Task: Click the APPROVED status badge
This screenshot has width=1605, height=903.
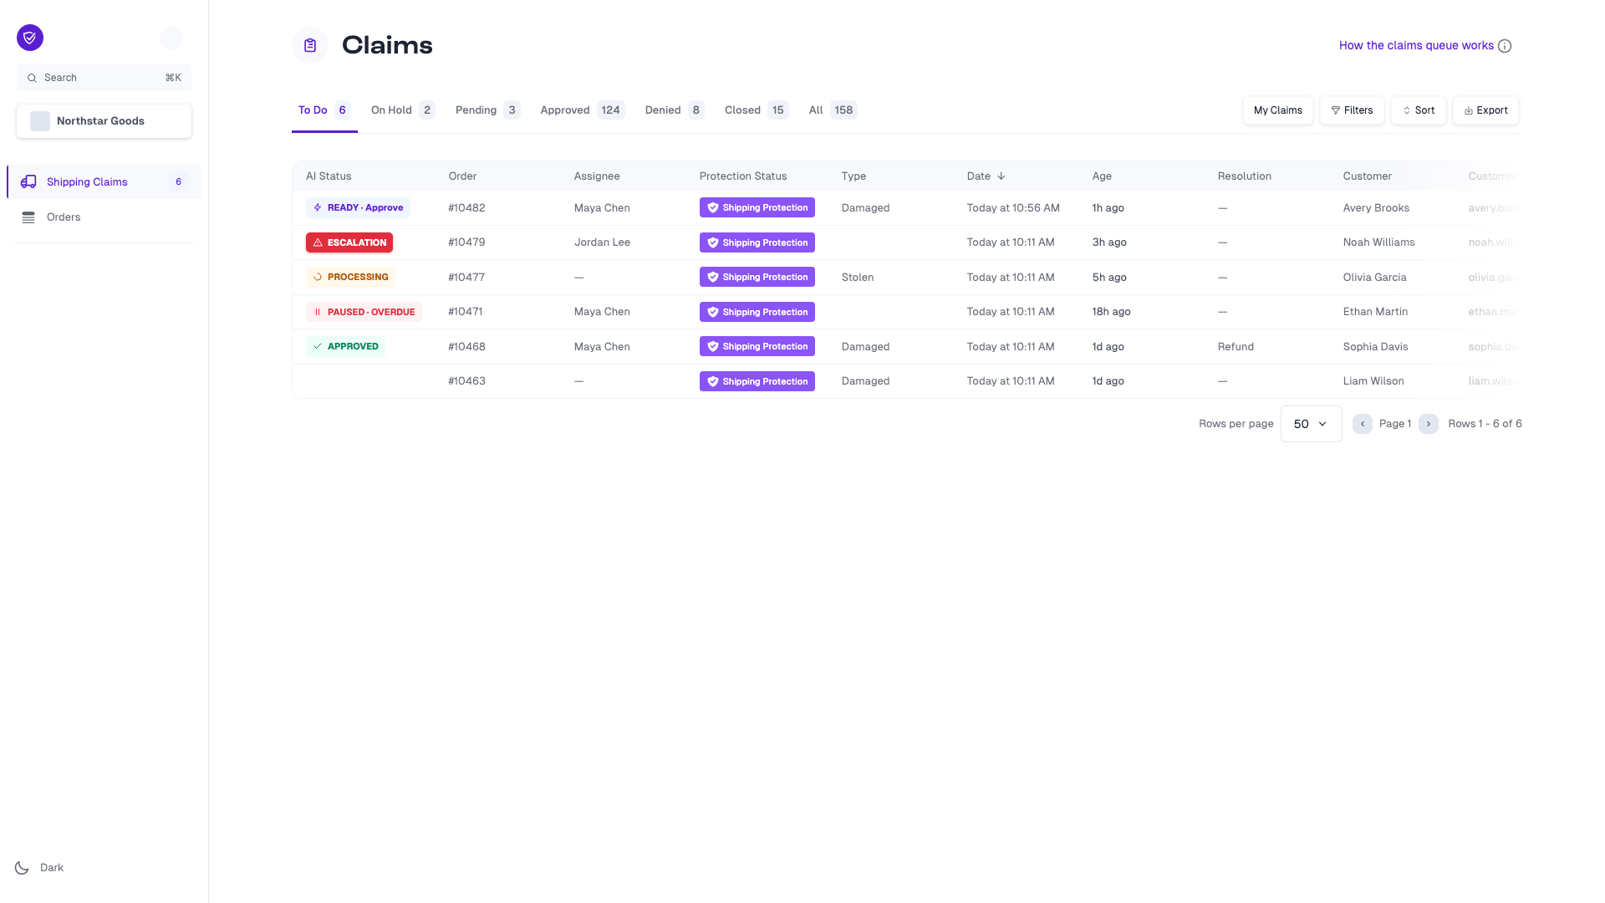Action: click(345, 346)
